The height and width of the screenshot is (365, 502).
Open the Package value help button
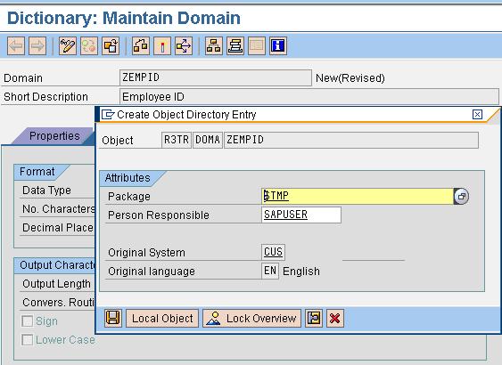pyautogui.click(x=461, y=196)
